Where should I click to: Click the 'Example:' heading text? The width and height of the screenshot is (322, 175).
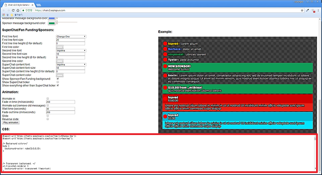coord(165,32)
